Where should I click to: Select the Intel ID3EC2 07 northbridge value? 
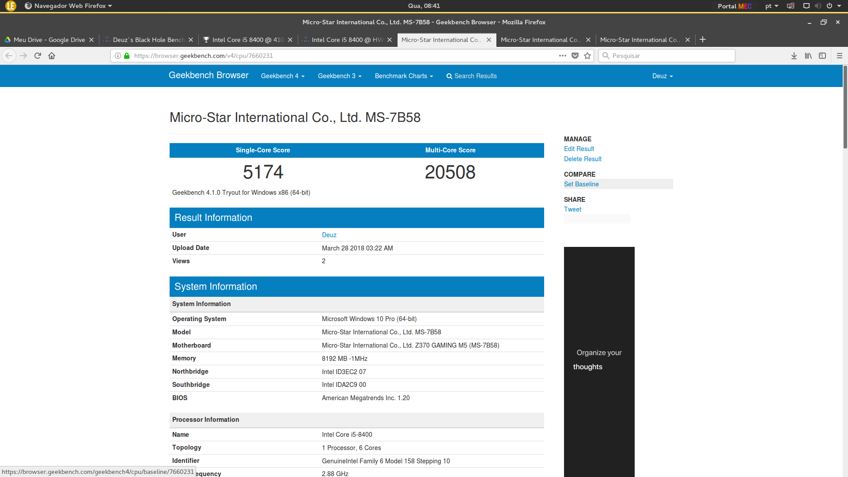pyautogui.click(x=344, y=372)
